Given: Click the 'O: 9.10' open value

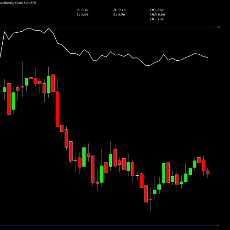Looking at the screenshot, I should pyautogui.click(x=82, y=10).
